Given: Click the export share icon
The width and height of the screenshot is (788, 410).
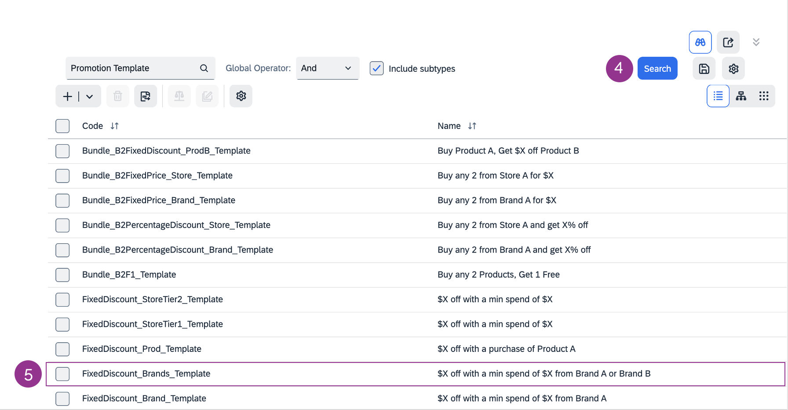Looking at the screenshot, I should pos(728,42).
